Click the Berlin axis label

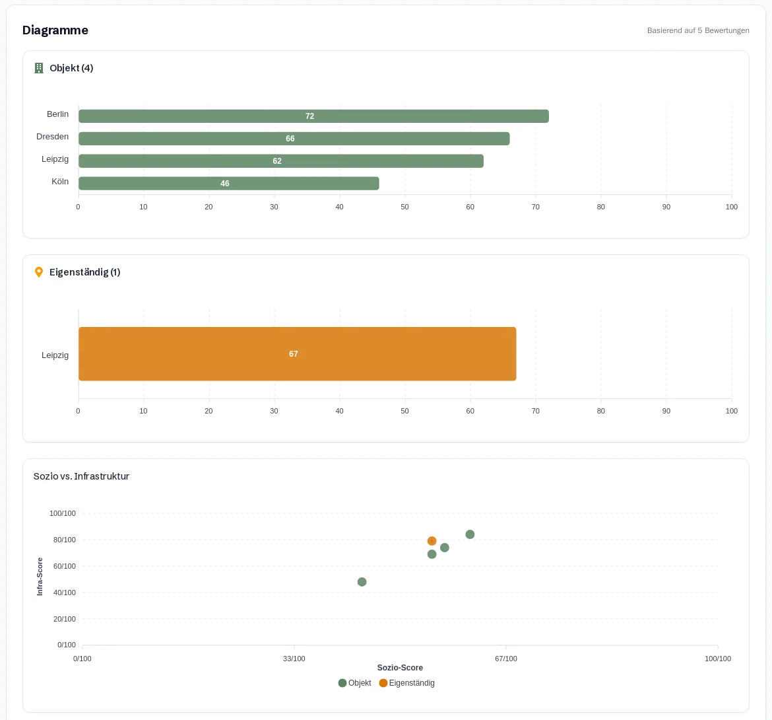57,114
